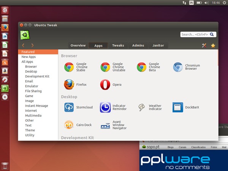228x171 pixels.
Task: Switch to the Overview tab
Action: coord(78,45)
